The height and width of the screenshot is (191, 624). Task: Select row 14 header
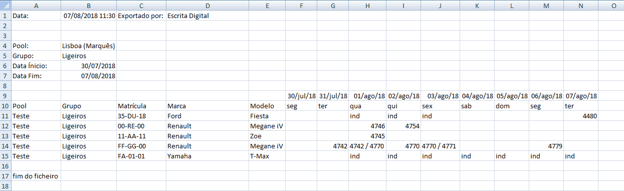click(x=5, y=146)
